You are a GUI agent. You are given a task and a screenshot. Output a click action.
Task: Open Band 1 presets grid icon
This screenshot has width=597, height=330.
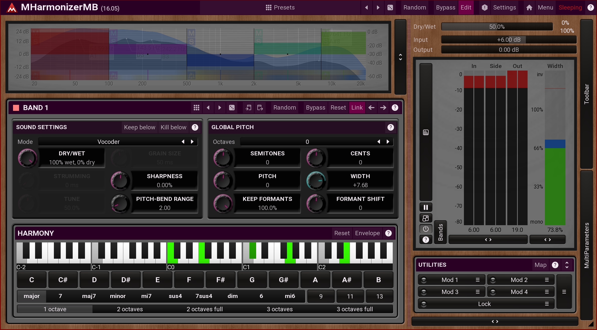196,108
